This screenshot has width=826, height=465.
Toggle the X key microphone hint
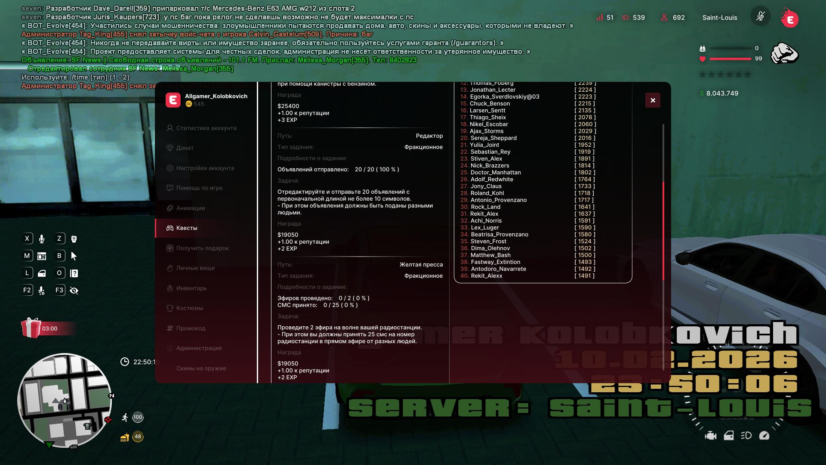(42, 239)
